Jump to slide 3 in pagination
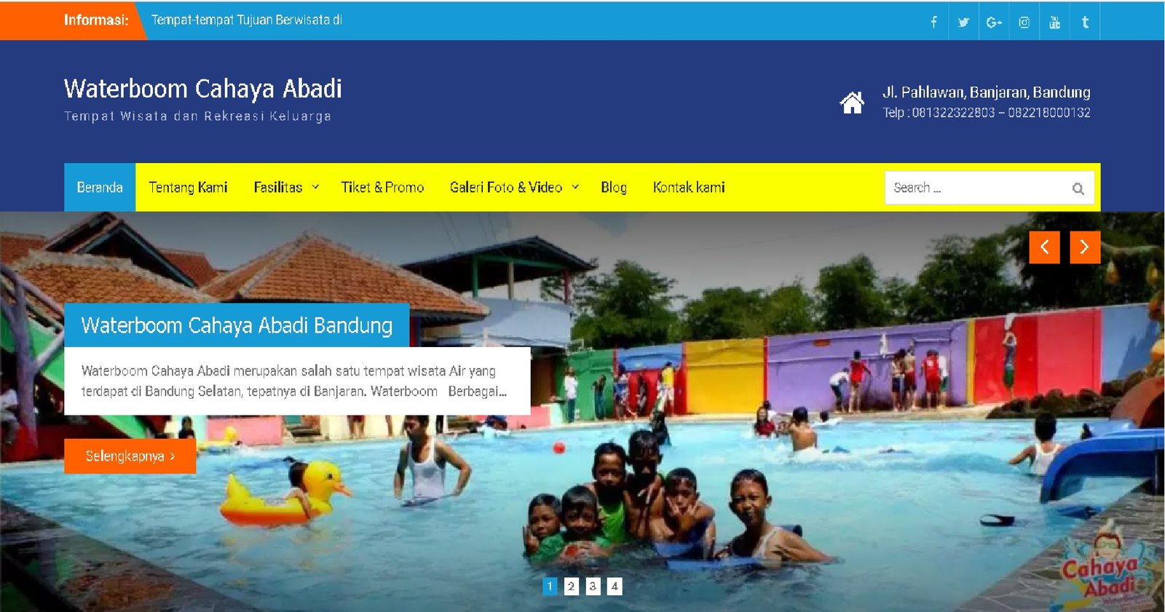The image size is (1165, 612). [x=593, y=586]
